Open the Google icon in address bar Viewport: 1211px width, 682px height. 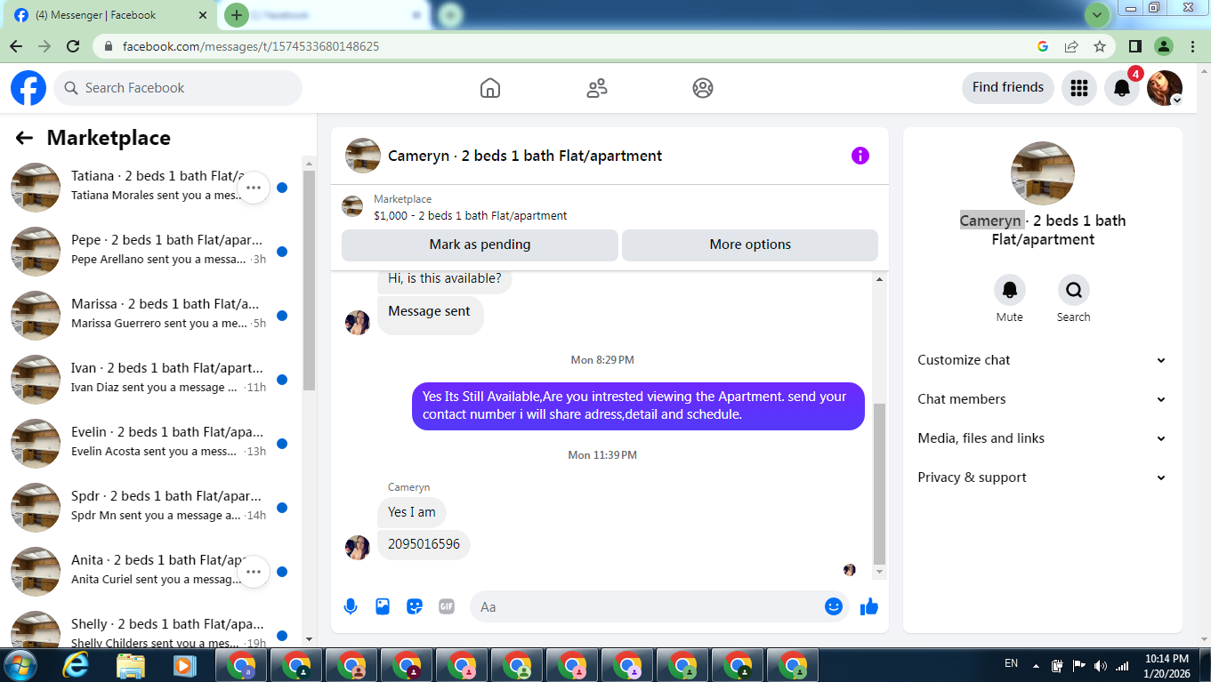[1043, 46]
